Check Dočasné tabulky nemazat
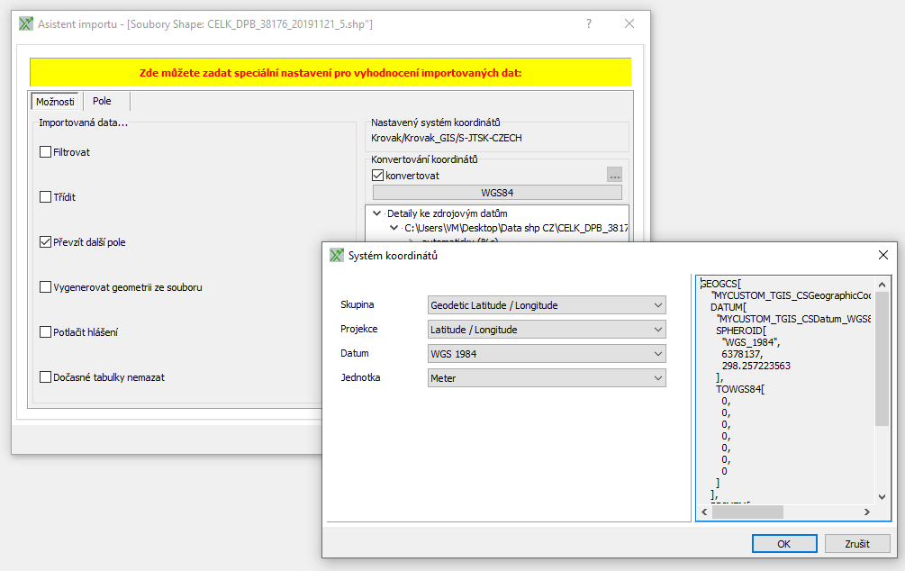This screenshot has width=905, height=571. (x=46, y=377)
